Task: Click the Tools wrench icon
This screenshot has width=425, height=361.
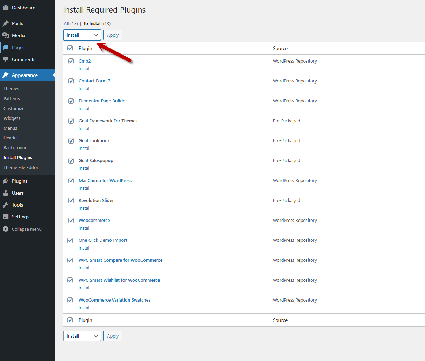Action: pos(6,205)
